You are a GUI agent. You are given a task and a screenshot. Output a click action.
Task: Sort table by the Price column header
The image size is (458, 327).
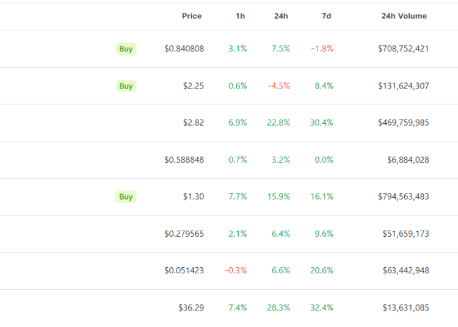point(192,16)
